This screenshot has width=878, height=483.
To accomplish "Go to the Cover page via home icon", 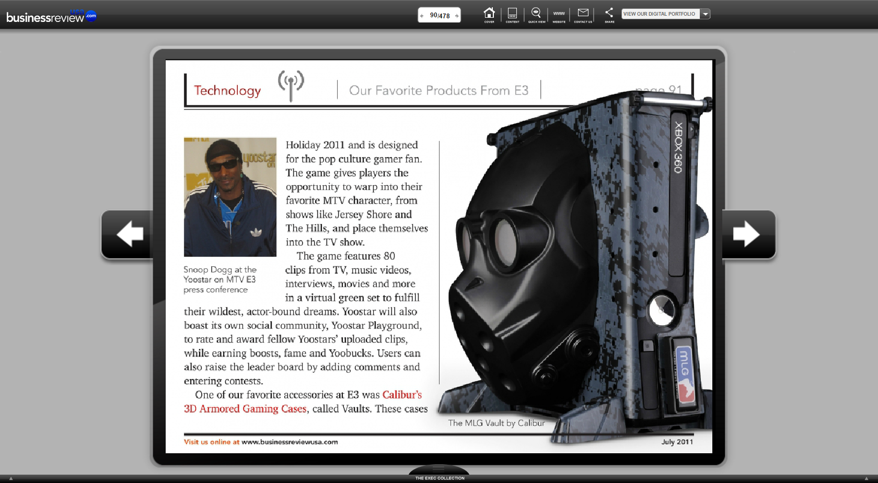I will point(489,14).
